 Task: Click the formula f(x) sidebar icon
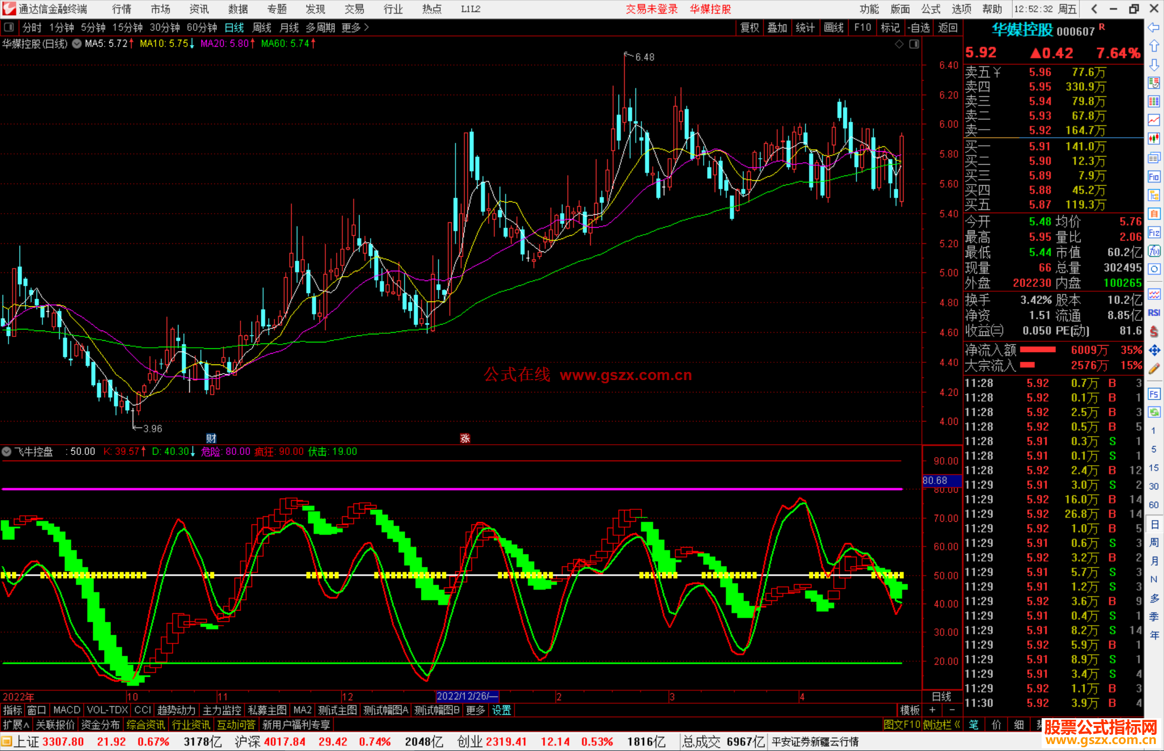[1154, 251]
